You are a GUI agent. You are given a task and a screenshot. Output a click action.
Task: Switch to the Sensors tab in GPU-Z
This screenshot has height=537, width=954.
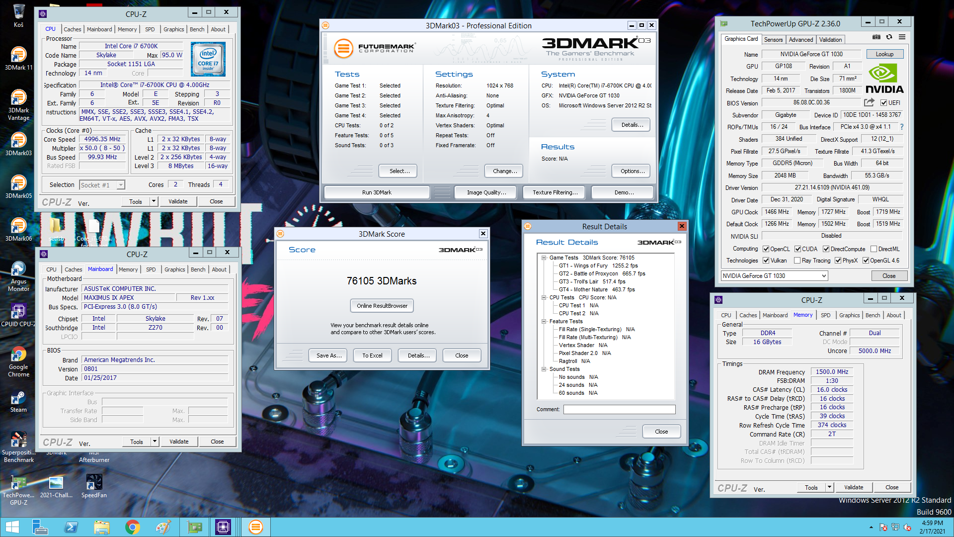pyautogui.click(x=773, y=40)
